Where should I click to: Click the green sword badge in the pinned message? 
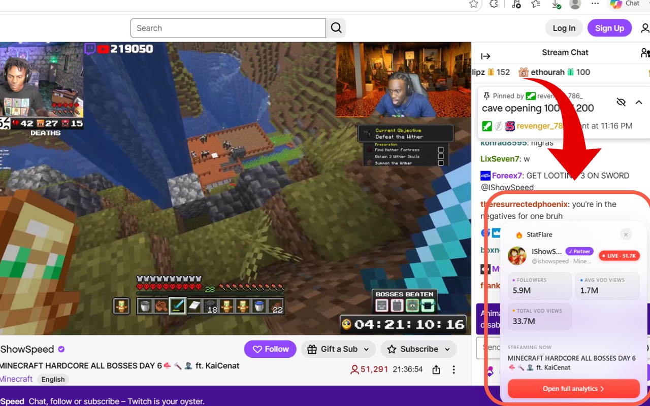(x=486, y=126)
